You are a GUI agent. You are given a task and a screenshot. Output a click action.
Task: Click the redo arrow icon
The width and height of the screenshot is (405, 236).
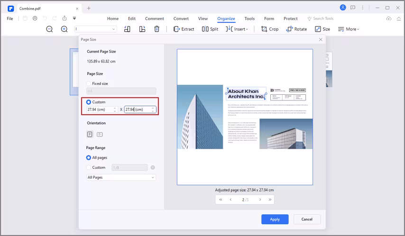55,18
